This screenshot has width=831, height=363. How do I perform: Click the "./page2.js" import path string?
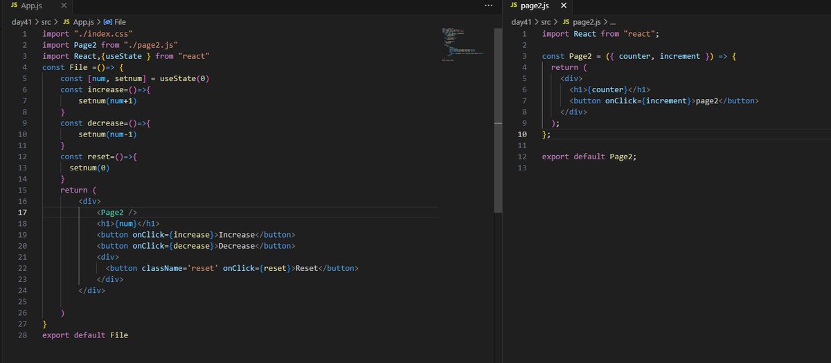pyautogui.click(x=151, y=44)
